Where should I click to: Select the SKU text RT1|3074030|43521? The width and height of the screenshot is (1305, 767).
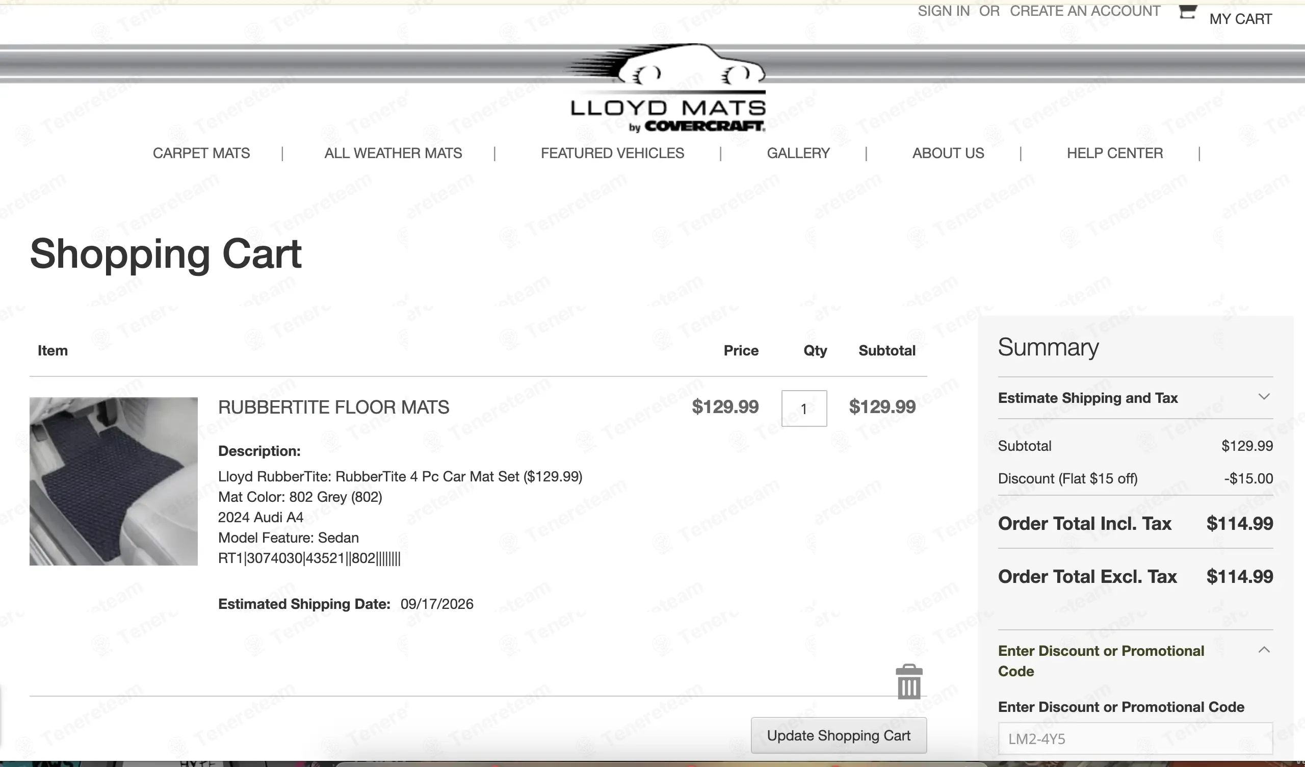pos(309,558)
